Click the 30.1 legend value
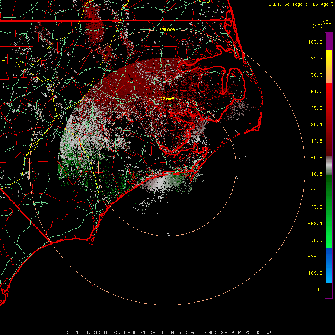 (x=317, y=125)
